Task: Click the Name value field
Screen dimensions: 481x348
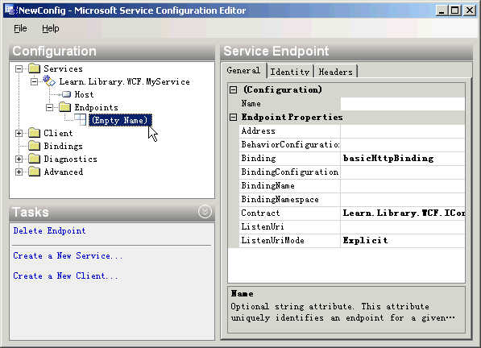Action: (403, 104)
